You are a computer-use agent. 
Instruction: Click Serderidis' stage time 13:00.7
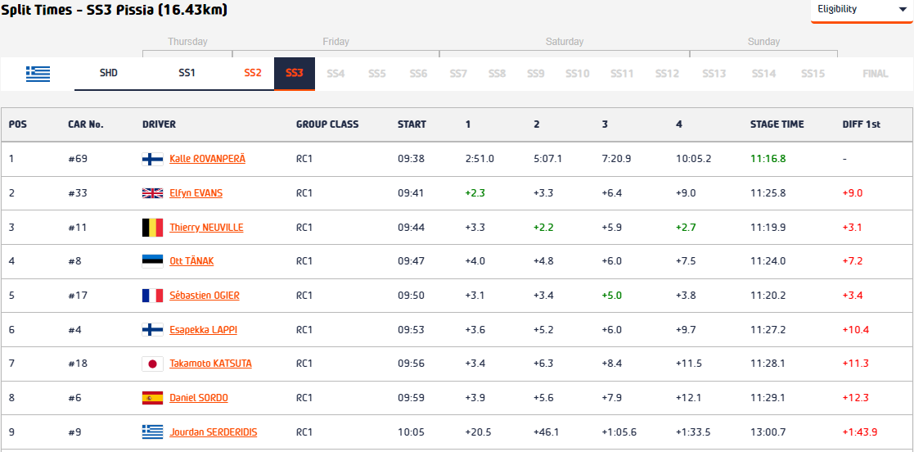(767, 432)
